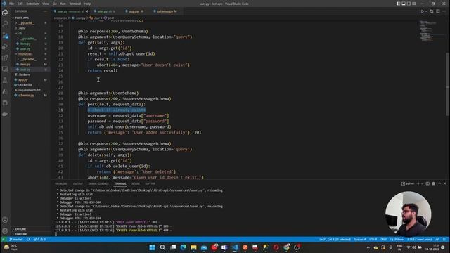Open the Go menu
This screenshot has width=450, height=253.
tap(55, 4)
